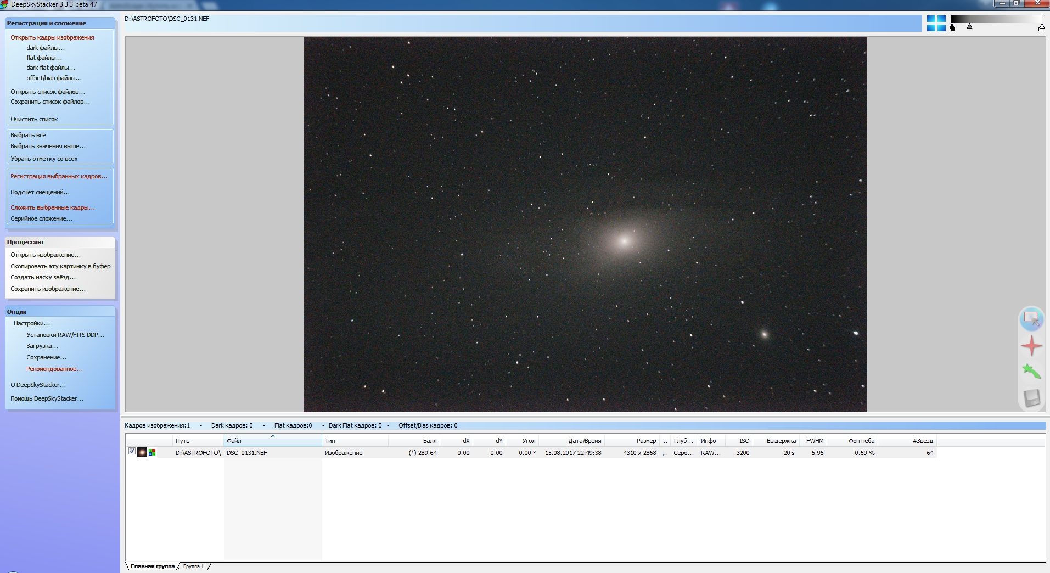
Task: Open Открыть кадры изображения link
Action: coord(52,37)
